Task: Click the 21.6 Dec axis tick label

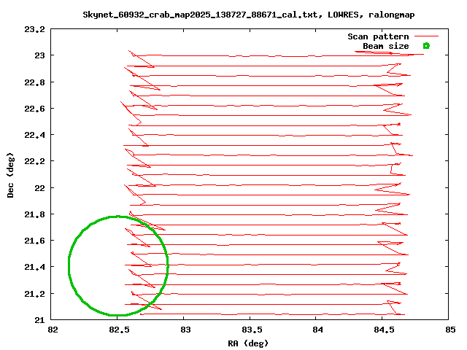Action: (35, 241)
